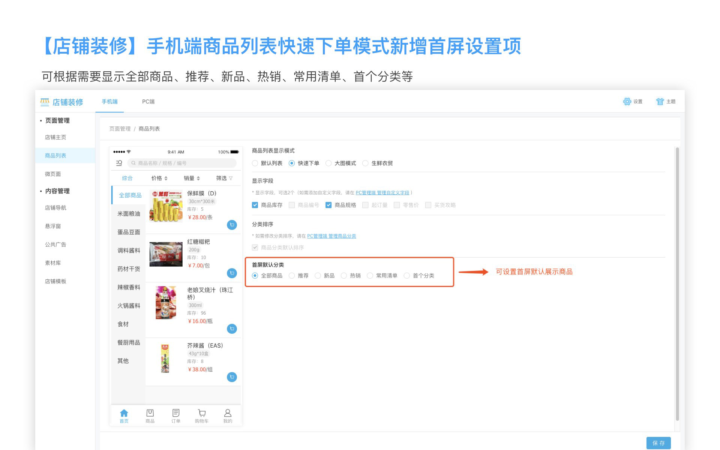Click add-to-cart icon for 保鲜膜（D）

(x=232, y=225)
